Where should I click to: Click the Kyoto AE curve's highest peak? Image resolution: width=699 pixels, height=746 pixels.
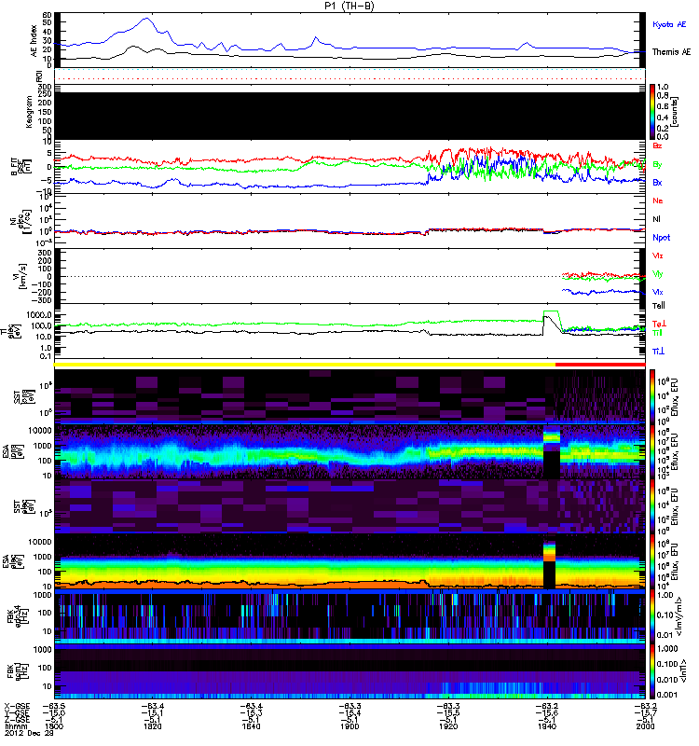(x=146, y=19)
